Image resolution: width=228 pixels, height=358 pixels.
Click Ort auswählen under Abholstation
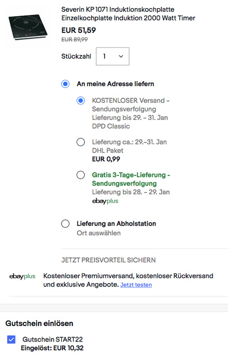98,233
